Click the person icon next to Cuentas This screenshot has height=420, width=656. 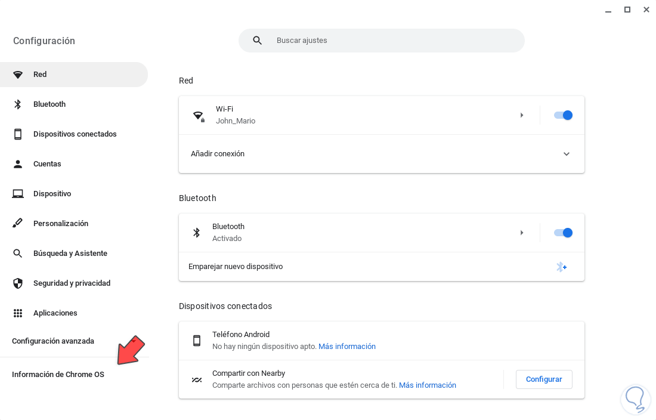[18, 164]
